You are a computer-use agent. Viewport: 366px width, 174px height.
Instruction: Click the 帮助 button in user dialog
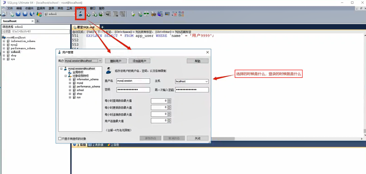click(x=197, y=61)
